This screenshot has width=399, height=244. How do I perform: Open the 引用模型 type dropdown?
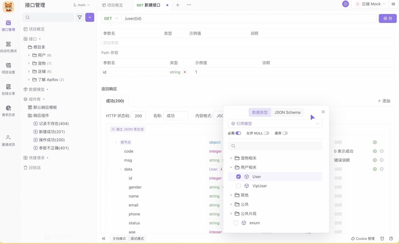click(275, 124)
